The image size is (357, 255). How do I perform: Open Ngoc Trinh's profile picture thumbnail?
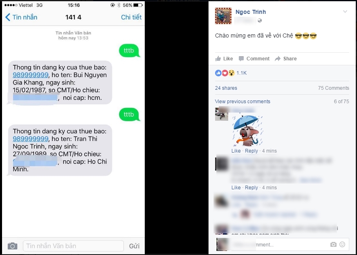tap(223, 16)
